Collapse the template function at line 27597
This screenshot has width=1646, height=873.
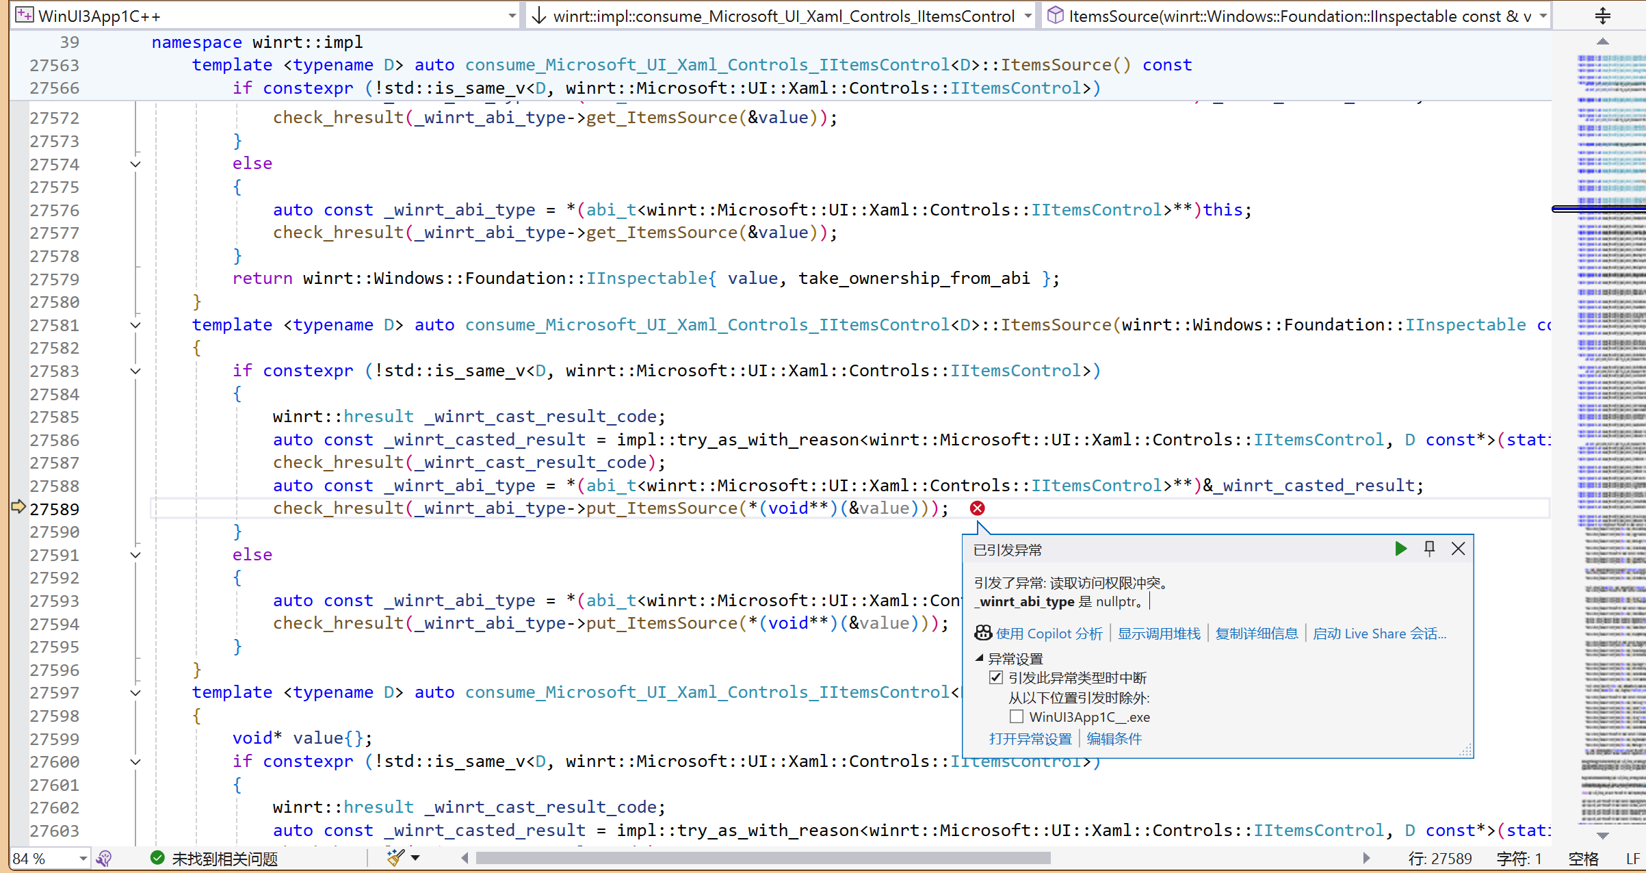click(135, 692)
